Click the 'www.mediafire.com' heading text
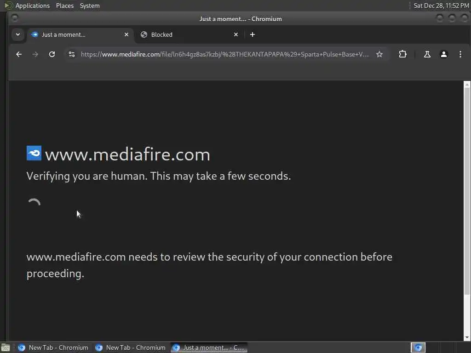The height and width of the screenshot is (353, 471). (127, 154)
